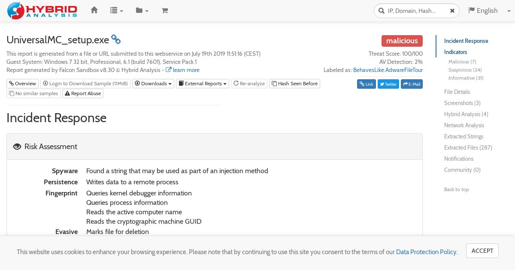Select text 'Reads the active computer name'
The width and height of the screenshot is (515, 270).
[134, 212]
